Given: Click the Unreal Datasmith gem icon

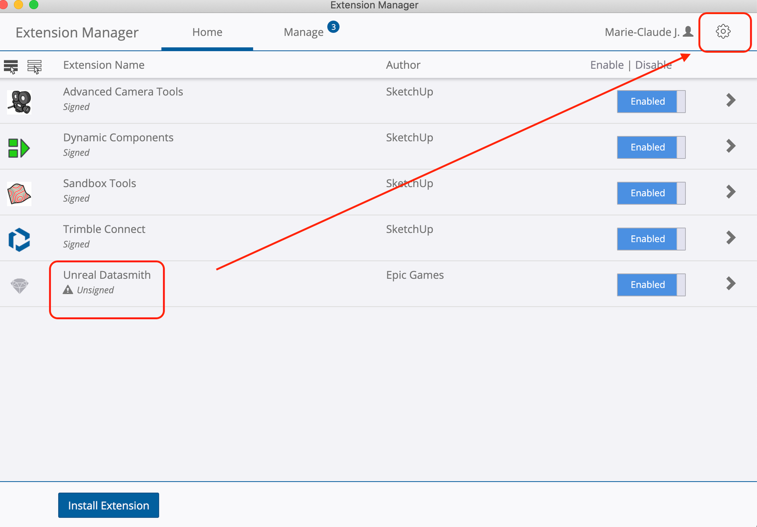Looking at the screenshot, I should (x=20, y=285).
